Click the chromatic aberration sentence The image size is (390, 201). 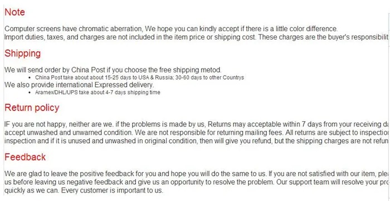171,29
